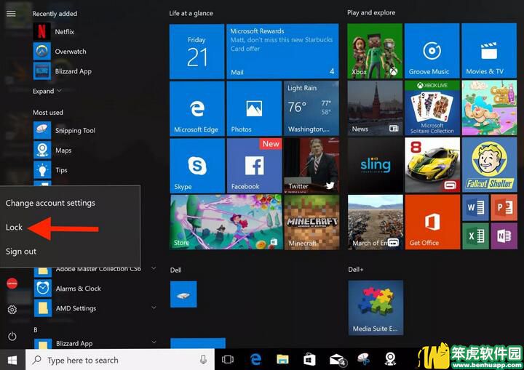Open File Explorer on taskbar
524x370 pixels.
point(282,359)
